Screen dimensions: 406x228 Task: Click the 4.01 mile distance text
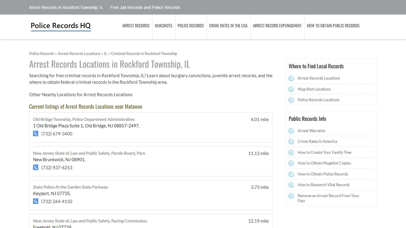(260, 120)
